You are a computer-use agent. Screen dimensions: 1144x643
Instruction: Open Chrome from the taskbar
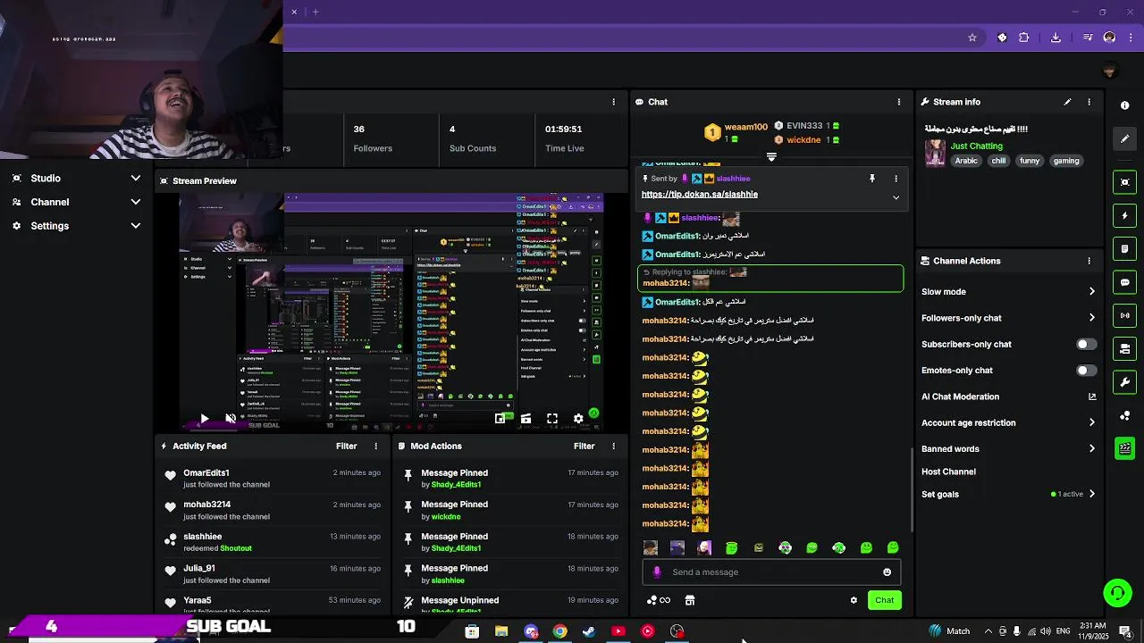point(559,631)
